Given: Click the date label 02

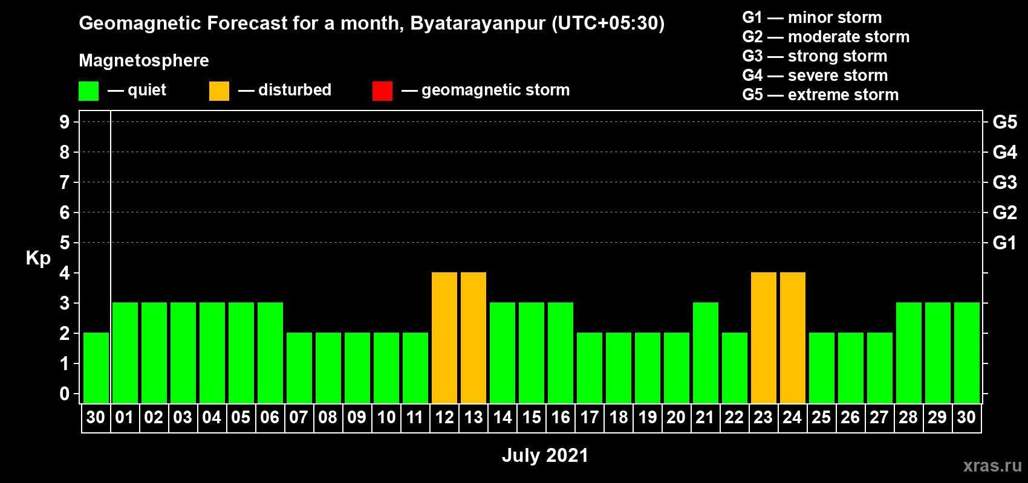Looking at the screenshot, I should 154,417.
